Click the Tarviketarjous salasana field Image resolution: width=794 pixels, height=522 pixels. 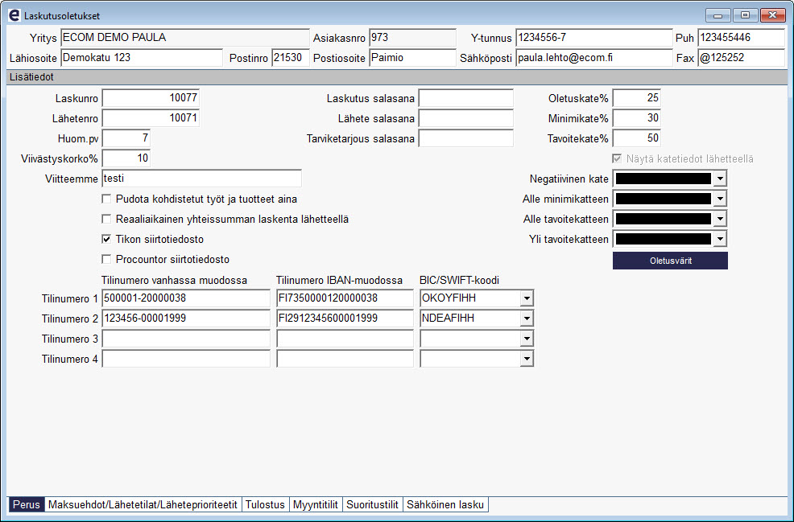(x=466, y=138)
